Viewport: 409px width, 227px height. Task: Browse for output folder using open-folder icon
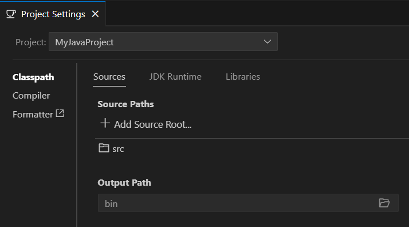[x=384, y=203]
